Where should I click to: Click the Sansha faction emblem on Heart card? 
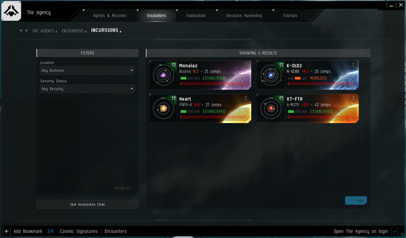[246, 99]
